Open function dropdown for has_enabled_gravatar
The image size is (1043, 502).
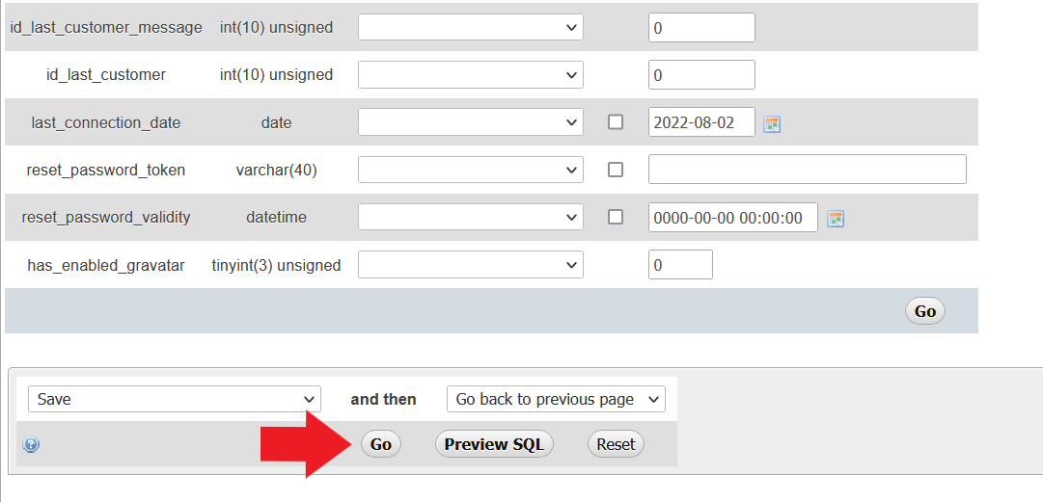(471, 264)
